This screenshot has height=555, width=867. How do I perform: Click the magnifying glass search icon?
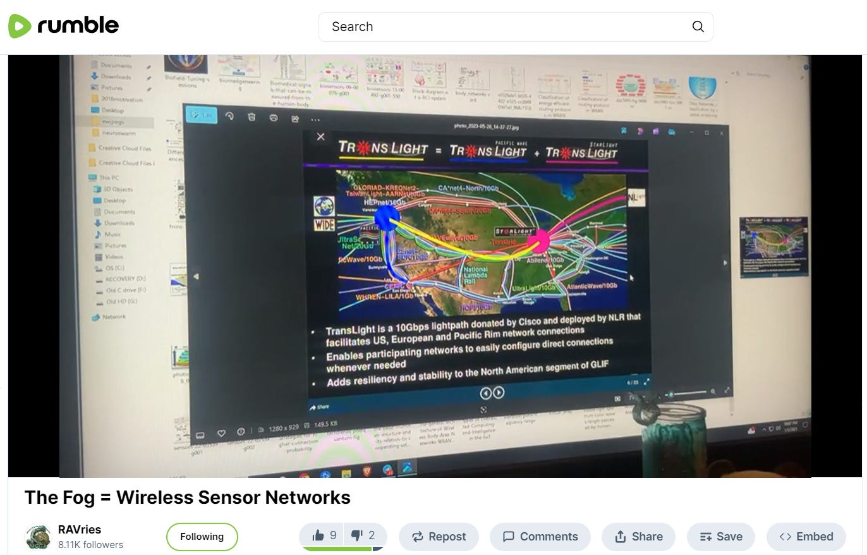pyautogui.click(x=698, y=27)
